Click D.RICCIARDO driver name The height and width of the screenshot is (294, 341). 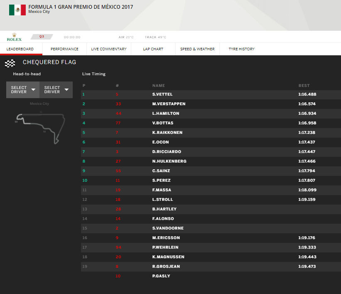pos(167,152)
